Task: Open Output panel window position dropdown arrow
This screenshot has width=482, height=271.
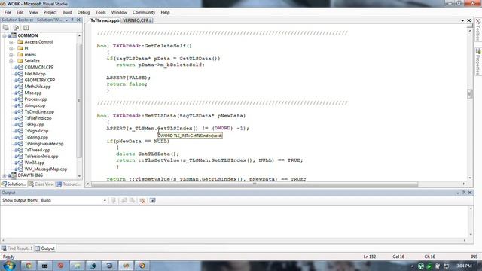Action: [x=458, y=193]
